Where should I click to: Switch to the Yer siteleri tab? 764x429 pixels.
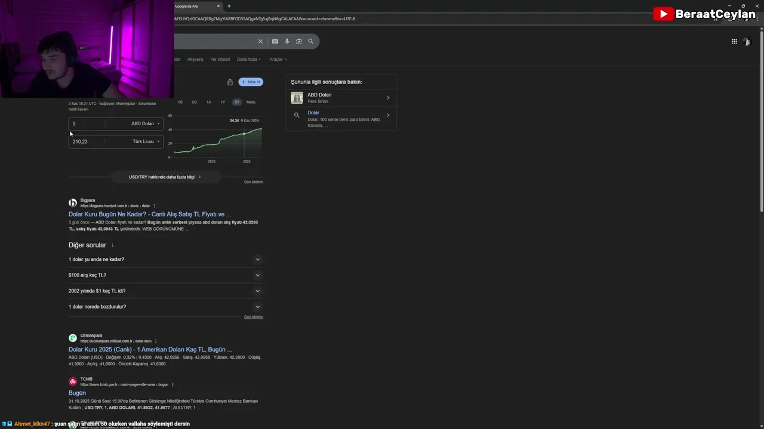(x=220, y=59)
